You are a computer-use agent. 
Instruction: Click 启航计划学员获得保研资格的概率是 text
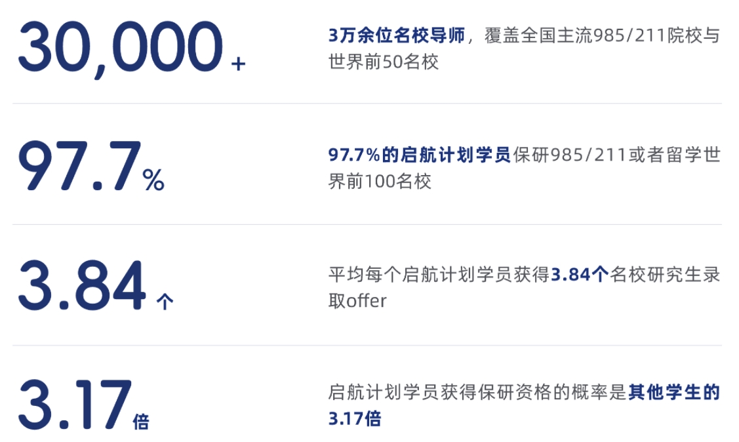pyautogui.click(x=478, y=392)
